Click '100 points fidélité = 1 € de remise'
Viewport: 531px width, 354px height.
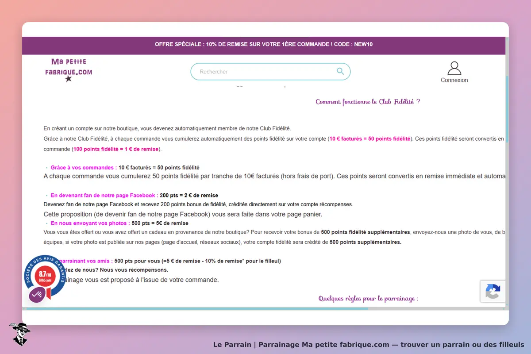pos(116,149)
